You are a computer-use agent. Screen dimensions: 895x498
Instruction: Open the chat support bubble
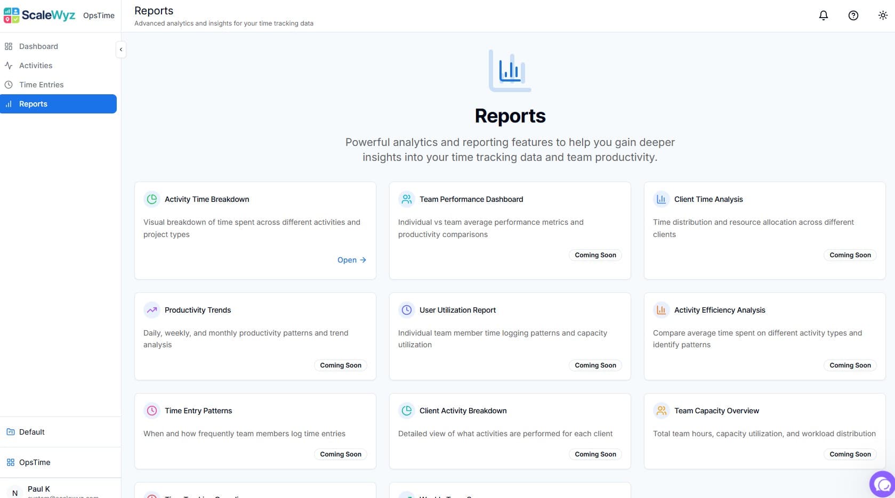(882, 484)
